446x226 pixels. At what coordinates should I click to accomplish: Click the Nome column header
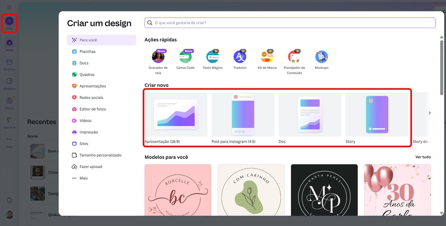click(x=33, y=136)
